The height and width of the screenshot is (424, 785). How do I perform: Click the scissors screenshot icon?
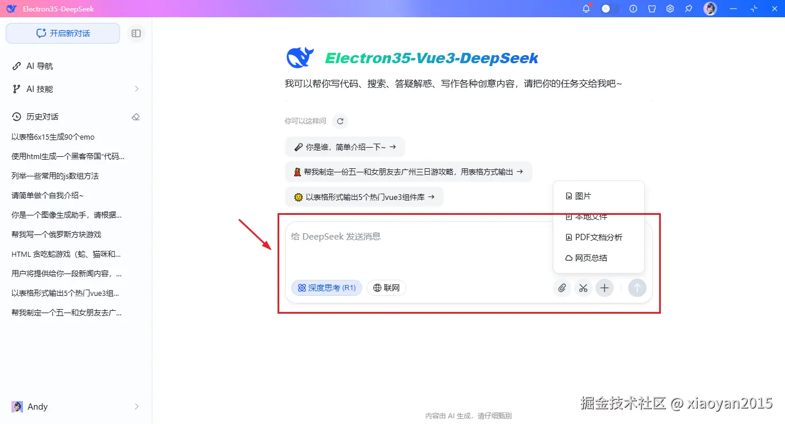click(583, 288)
